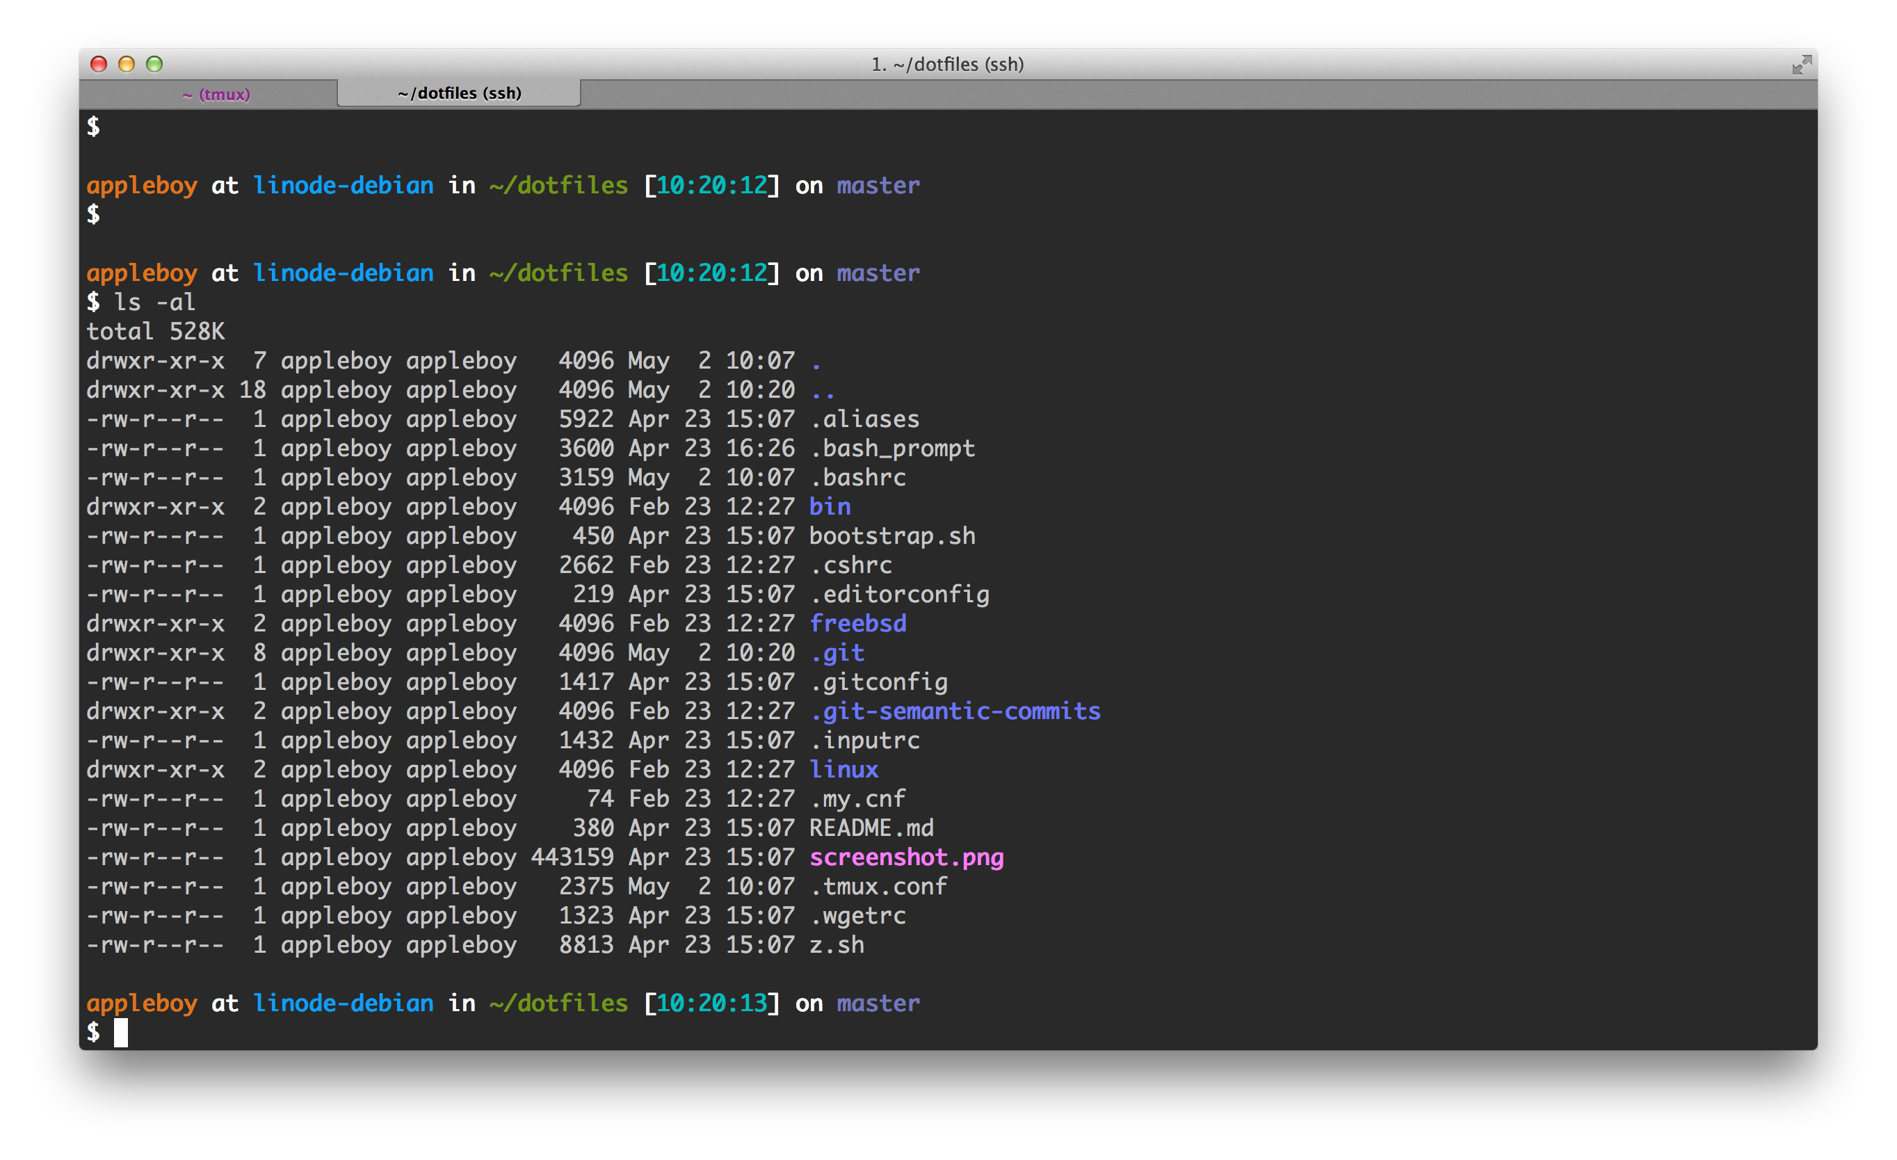This screenshot has height=1160, width=1897.
Task: Click the screenshot.png filename in listing
Action: 906,857
